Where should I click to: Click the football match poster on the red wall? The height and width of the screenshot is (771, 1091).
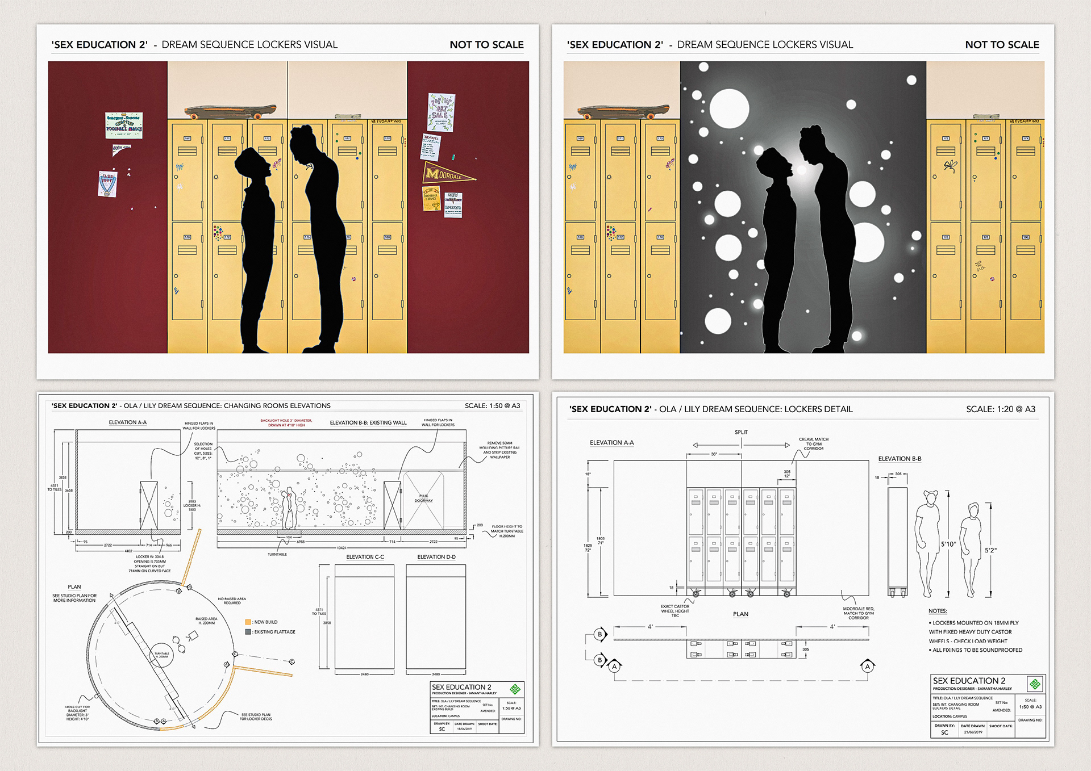[x=124, y=125]
